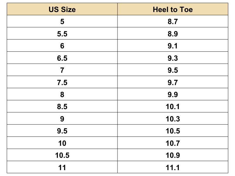Pick the 8.9 heel to toe value

point(173,34)
